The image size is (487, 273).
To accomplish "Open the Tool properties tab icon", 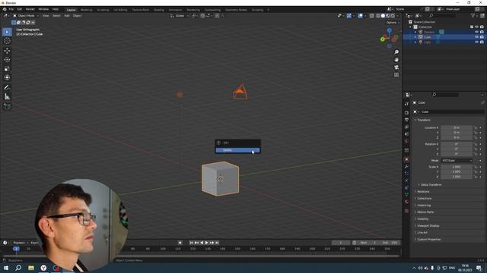I will pyautogui.click(x=406, y=104).
